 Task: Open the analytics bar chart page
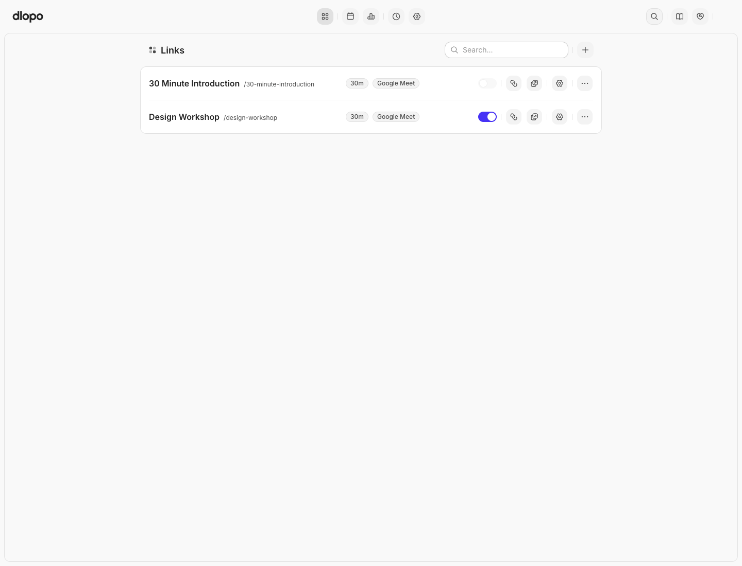pos(371,16)
